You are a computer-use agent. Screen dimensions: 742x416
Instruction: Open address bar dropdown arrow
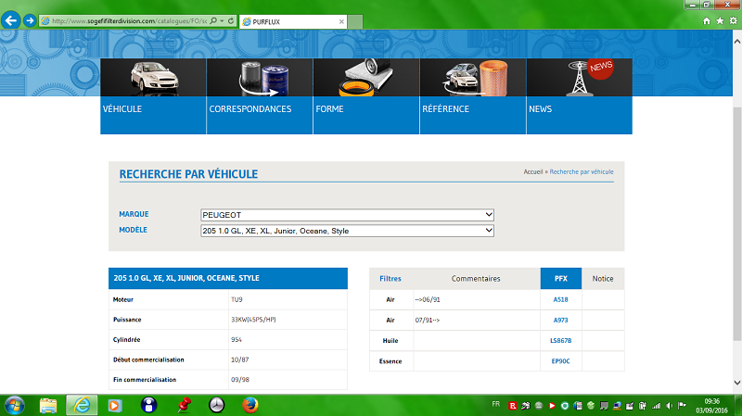[x=222, y=20]
